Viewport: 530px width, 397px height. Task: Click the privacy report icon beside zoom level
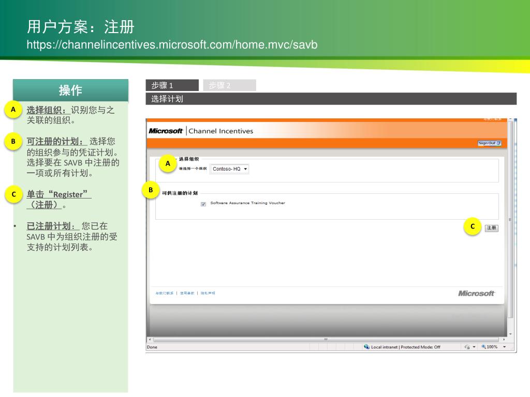coord(467,347)
